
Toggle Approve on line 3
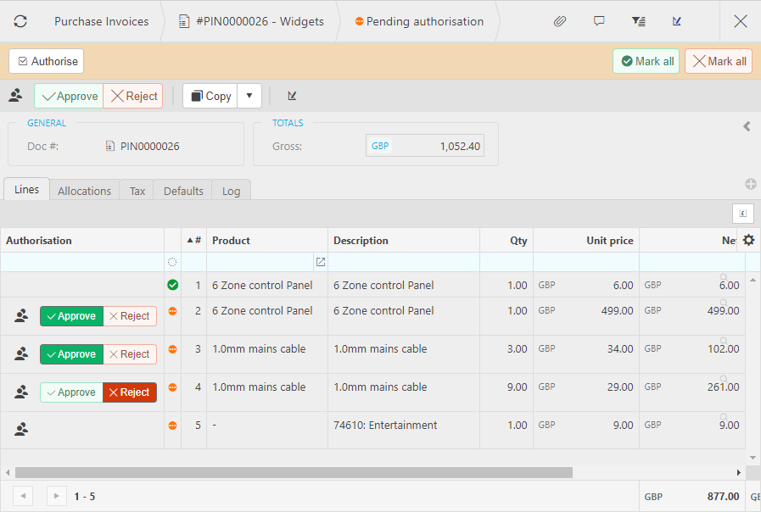71,354
